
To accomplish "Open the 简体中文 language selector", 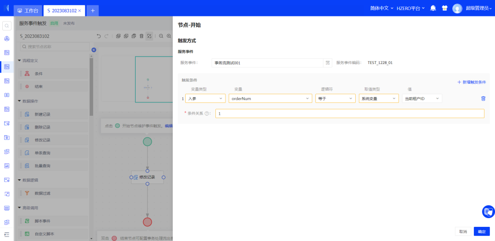I will [x=381, y=8].
